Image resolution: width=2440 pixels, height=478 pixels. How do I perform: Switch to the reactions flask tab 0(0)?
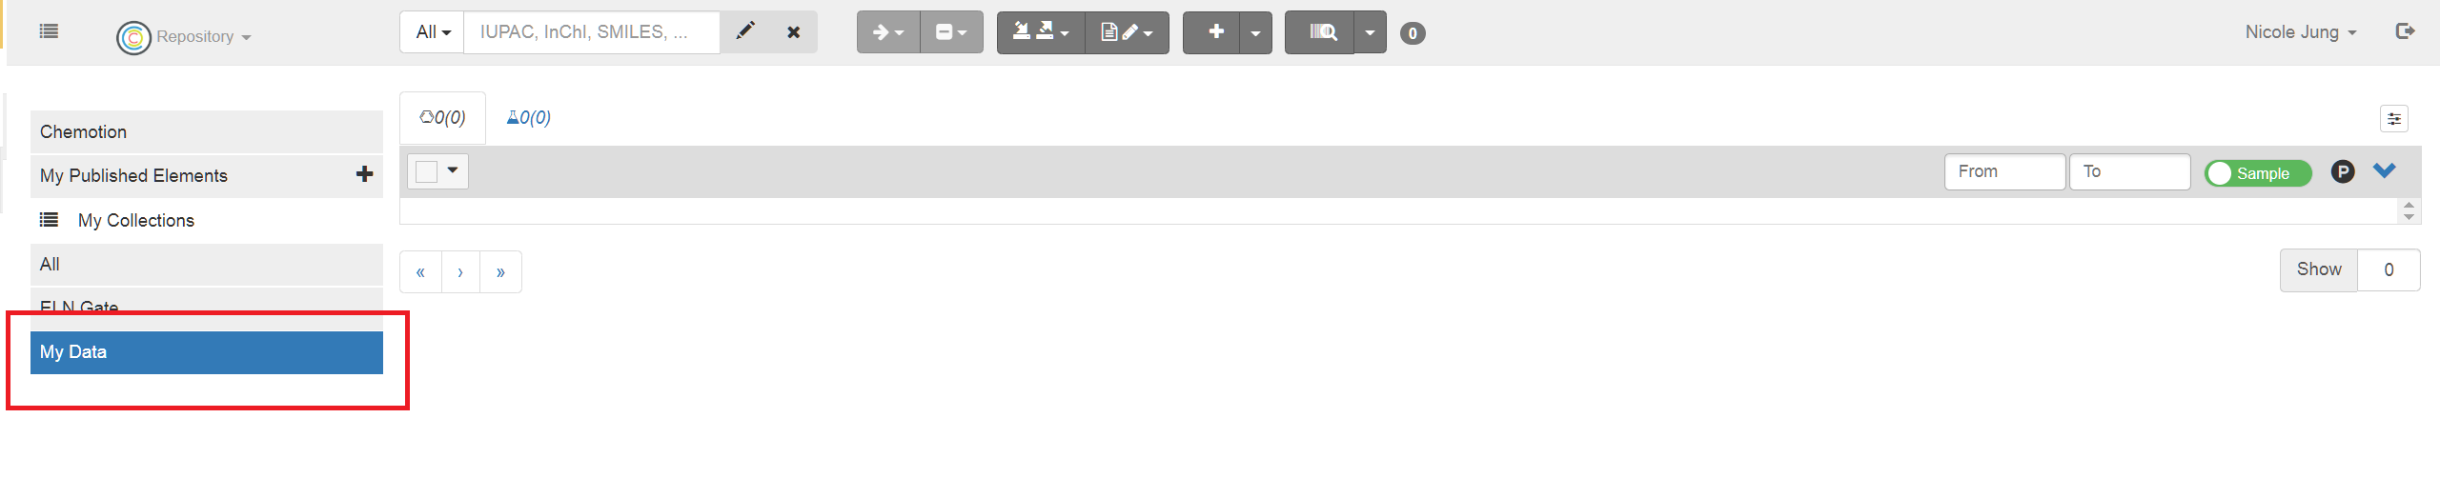528,117
